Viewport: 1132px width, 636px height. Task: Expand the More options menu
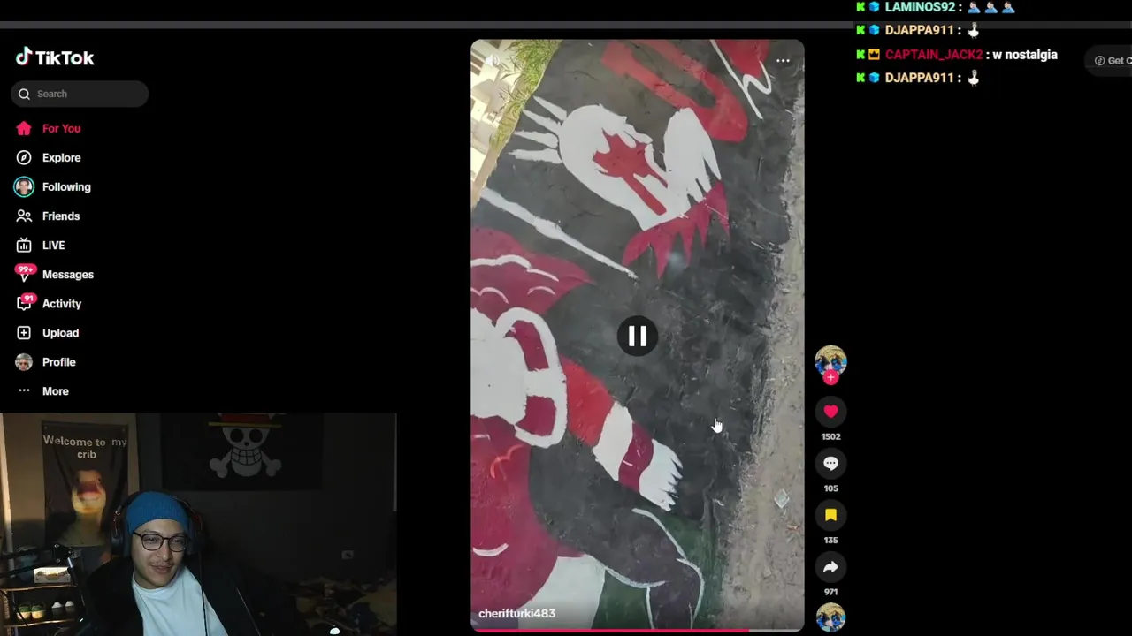coord(55,390)
